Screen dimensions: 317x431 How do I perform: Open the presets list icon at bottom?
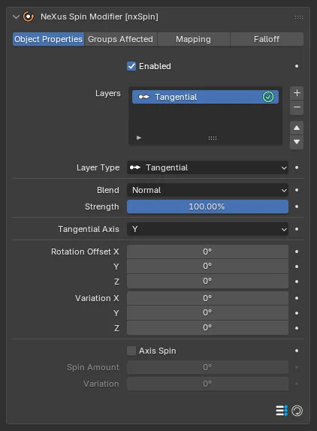pos(282,411)
